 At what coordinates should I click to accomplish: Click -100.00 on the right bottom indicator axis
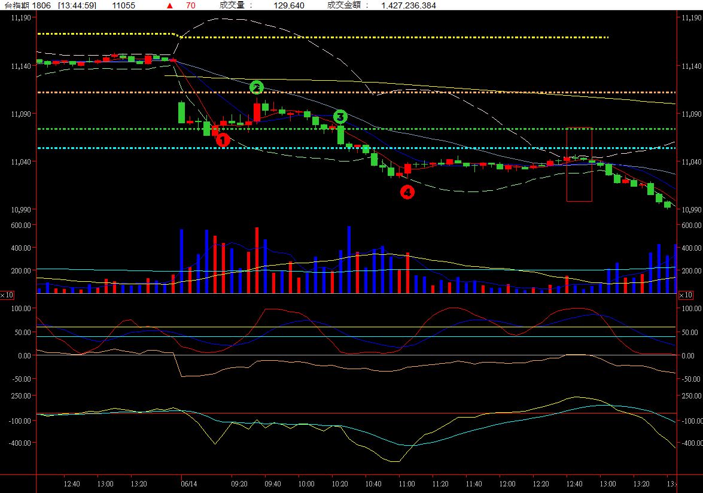[x=691, y=421]
